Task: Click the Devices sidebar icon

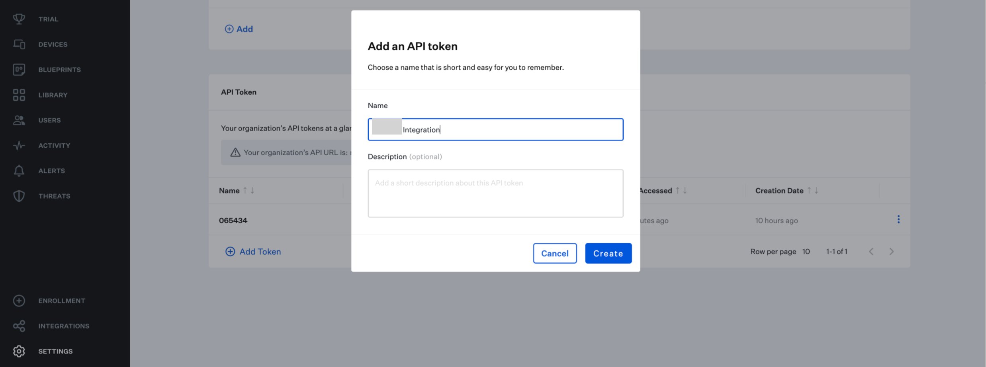Action: pyautogui.click(x=19, y=44)
